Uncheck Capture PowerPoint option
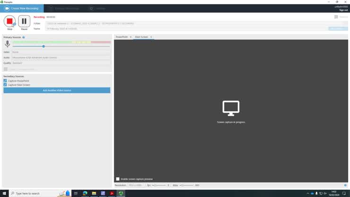This screenshot has height=197, width=350. pyautogui.click(x=5, y=81)
